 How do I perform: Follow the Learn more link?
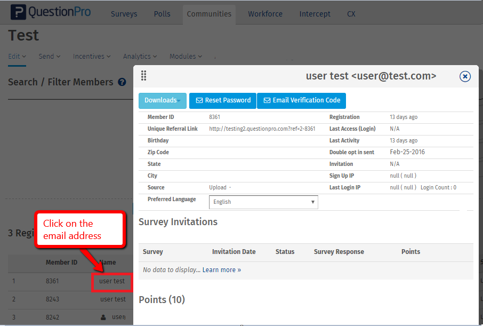coord(221,270)
